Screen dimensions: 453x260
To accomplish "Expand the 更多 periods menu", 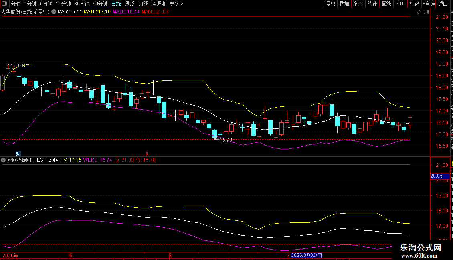I will [176, 4].
